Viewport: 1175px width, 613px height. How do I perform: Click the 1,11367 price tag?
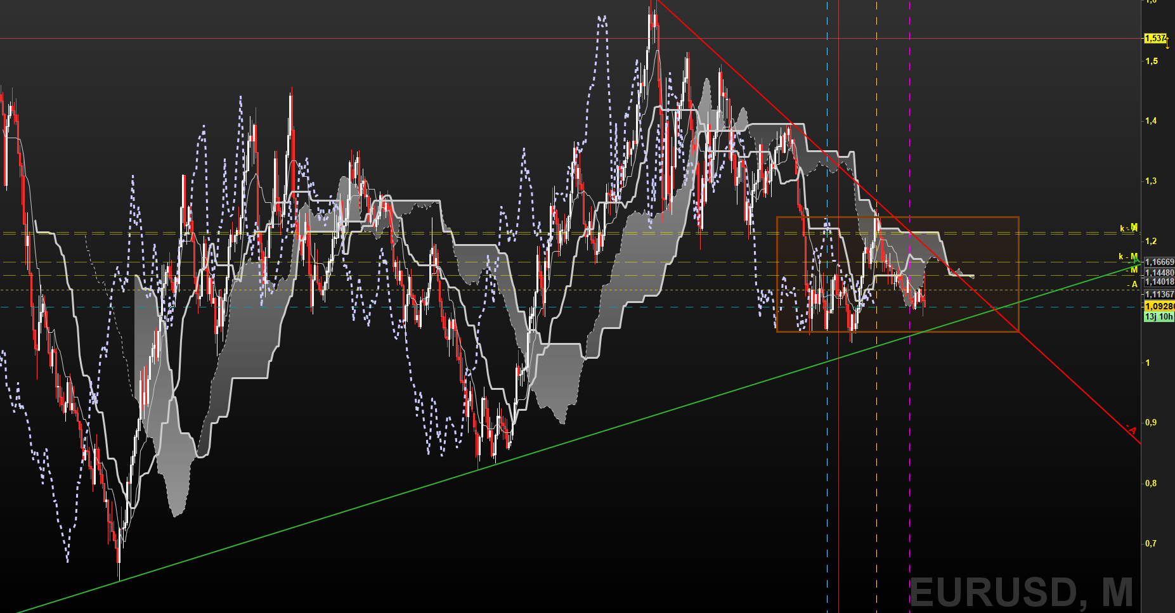click(x=1159, y=295)
